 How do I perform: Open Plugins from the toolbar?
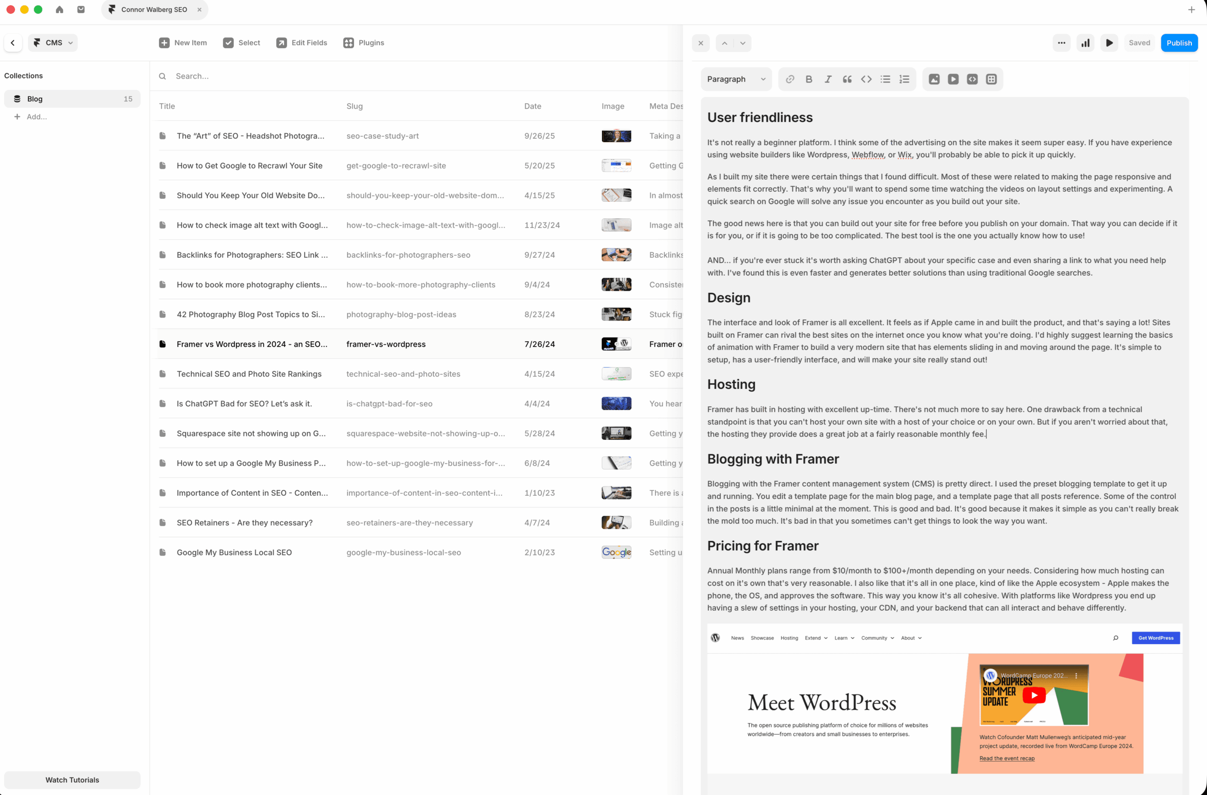pyautogui.click(x=364, y=42)
